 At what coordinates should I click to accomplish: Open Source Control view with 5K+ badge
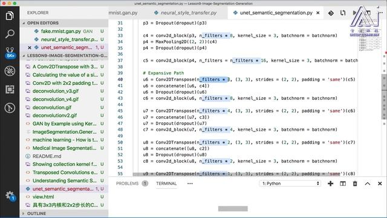[x=10, y=53]
